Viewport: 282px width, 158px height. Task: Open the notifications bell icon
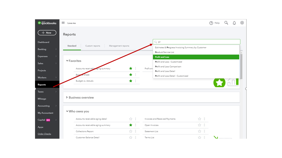(x=234, y=23)
